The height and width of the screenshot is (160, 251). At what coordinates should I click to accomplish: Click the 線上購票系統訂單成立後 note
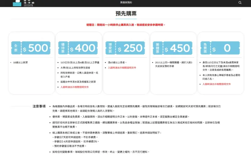point(107,133)
